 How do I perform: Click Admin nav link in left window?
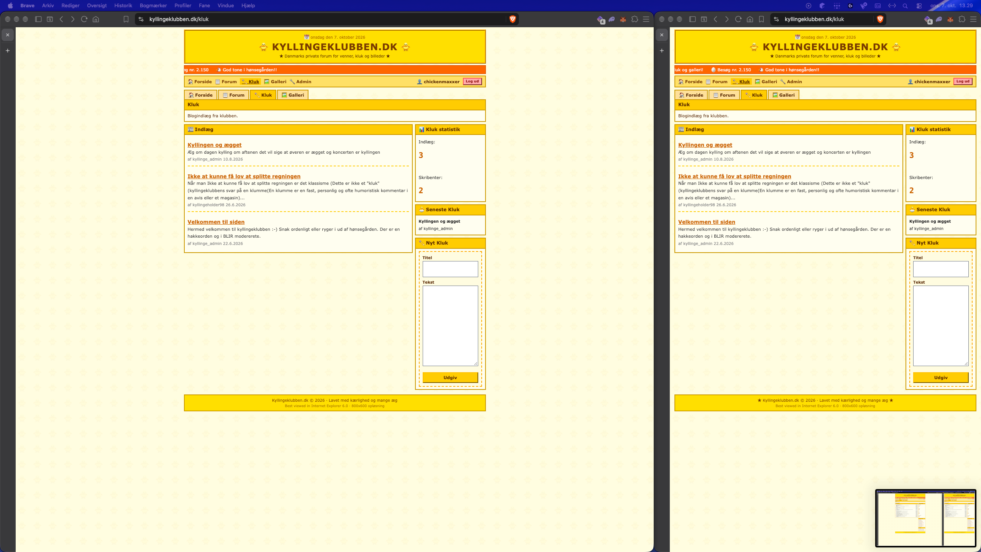[300, 82]
